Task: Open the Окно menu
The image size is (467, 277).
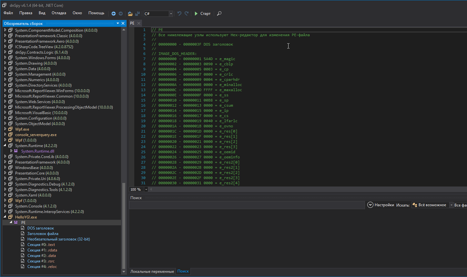Action: tap(77, 13)
